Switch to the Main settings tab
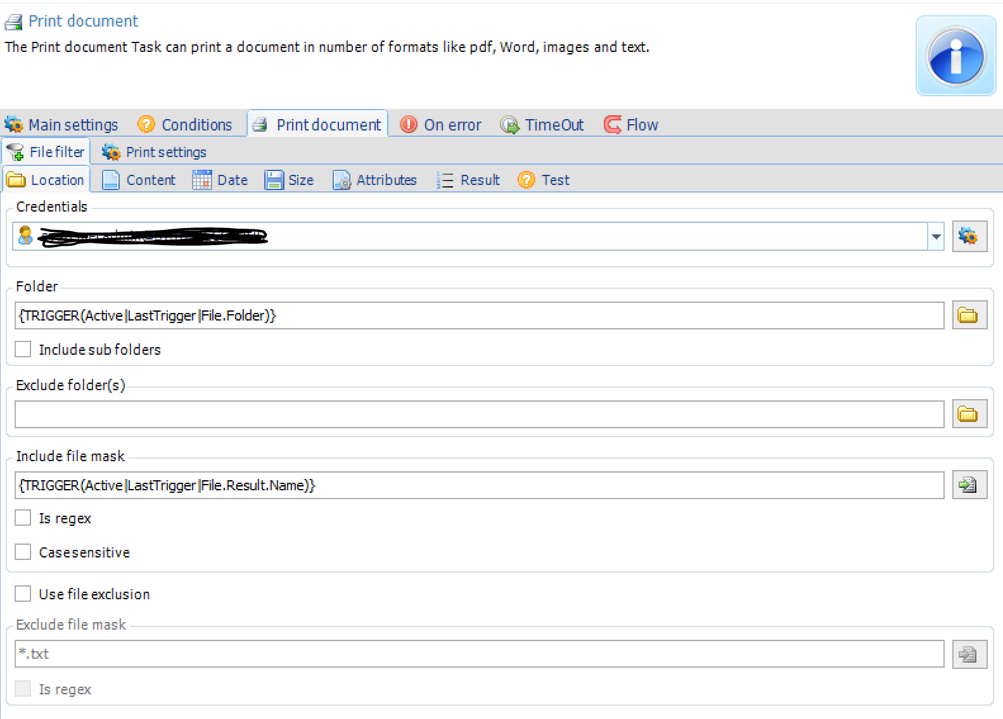The width and height of the screenshot is (1003, 719). pos(62,125)
